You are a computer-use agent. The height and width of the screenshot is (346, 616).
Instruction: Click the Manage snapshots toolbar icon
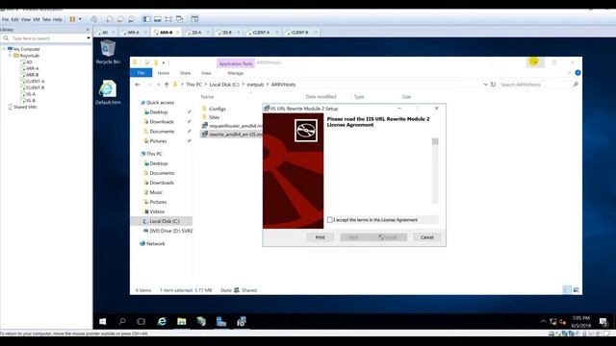[x=132, y=19]
